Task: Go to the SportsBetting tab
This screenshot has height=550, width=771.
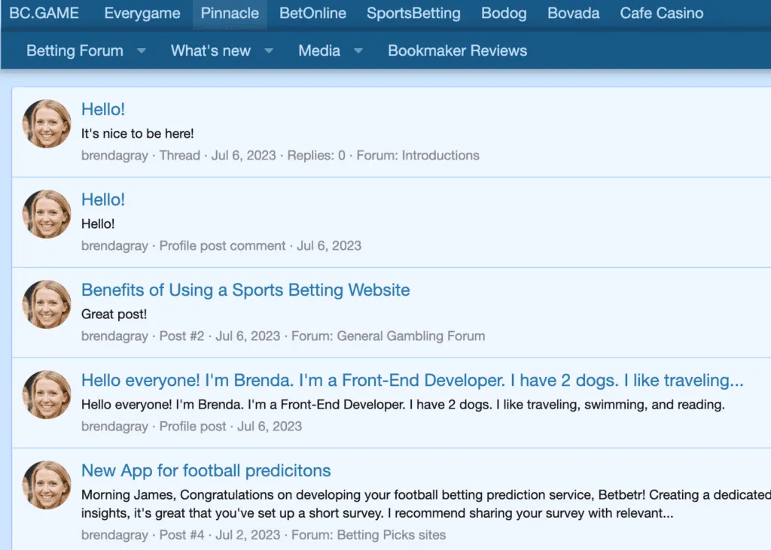Action: pyautogui.click(x=413, y=13)
